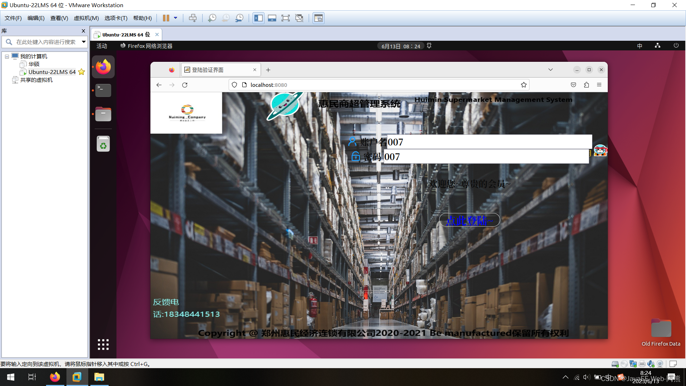Open the Old Firefox Data desktop folder
The width and height of the screenshot is (686, 386).
661,333
